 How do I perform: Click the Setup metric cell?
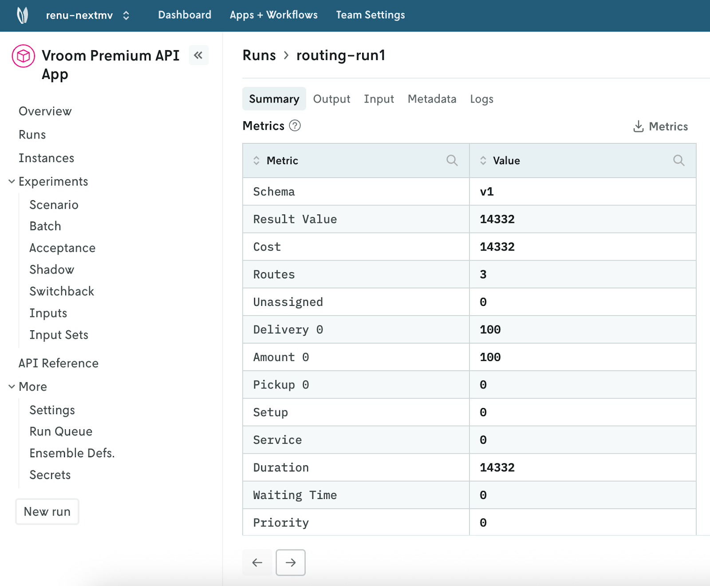point(356,412)
